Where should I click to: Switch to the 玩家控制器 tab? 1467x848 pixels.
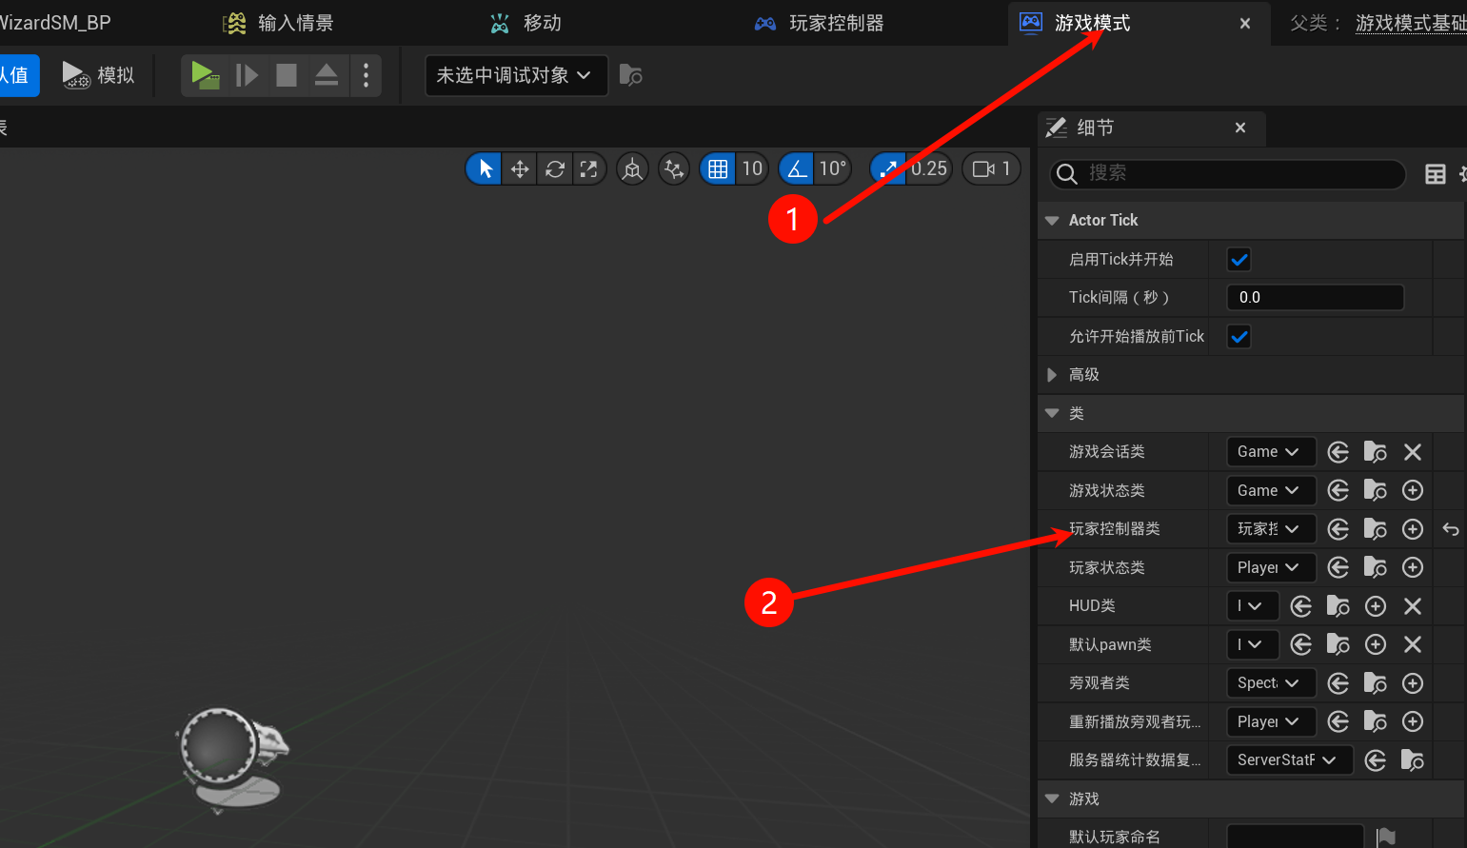(821, 23)
